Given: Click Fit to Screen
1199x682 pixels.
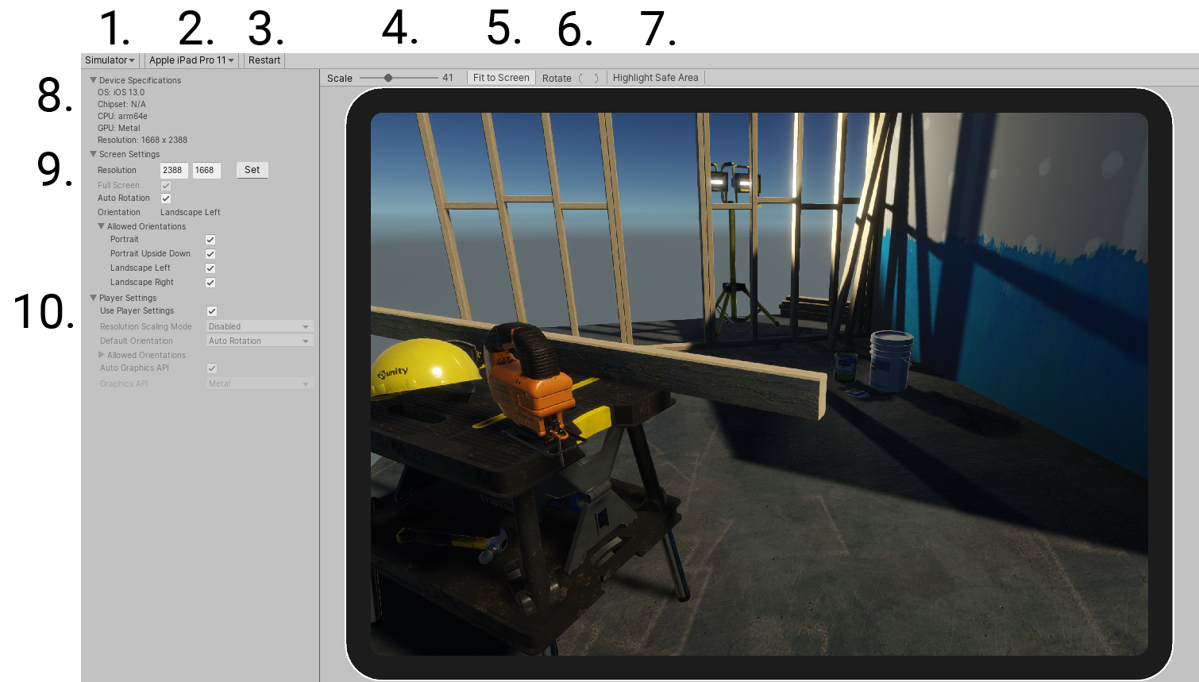Looking at the screenshot, I should point(500,77).
